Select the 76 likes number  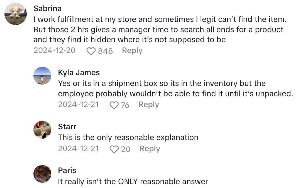tap(125, 105)
